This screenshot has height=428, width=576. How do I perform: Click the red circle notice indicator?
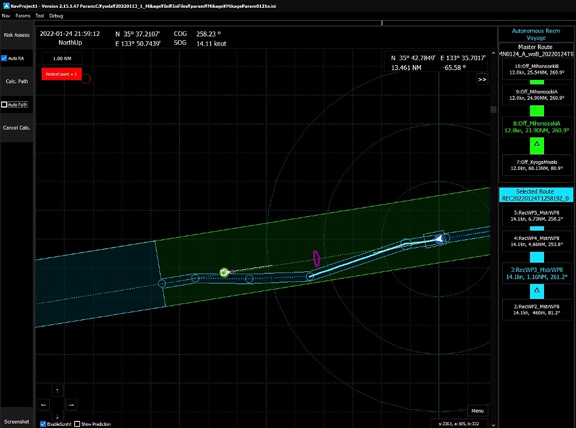(x=86, y=79)
